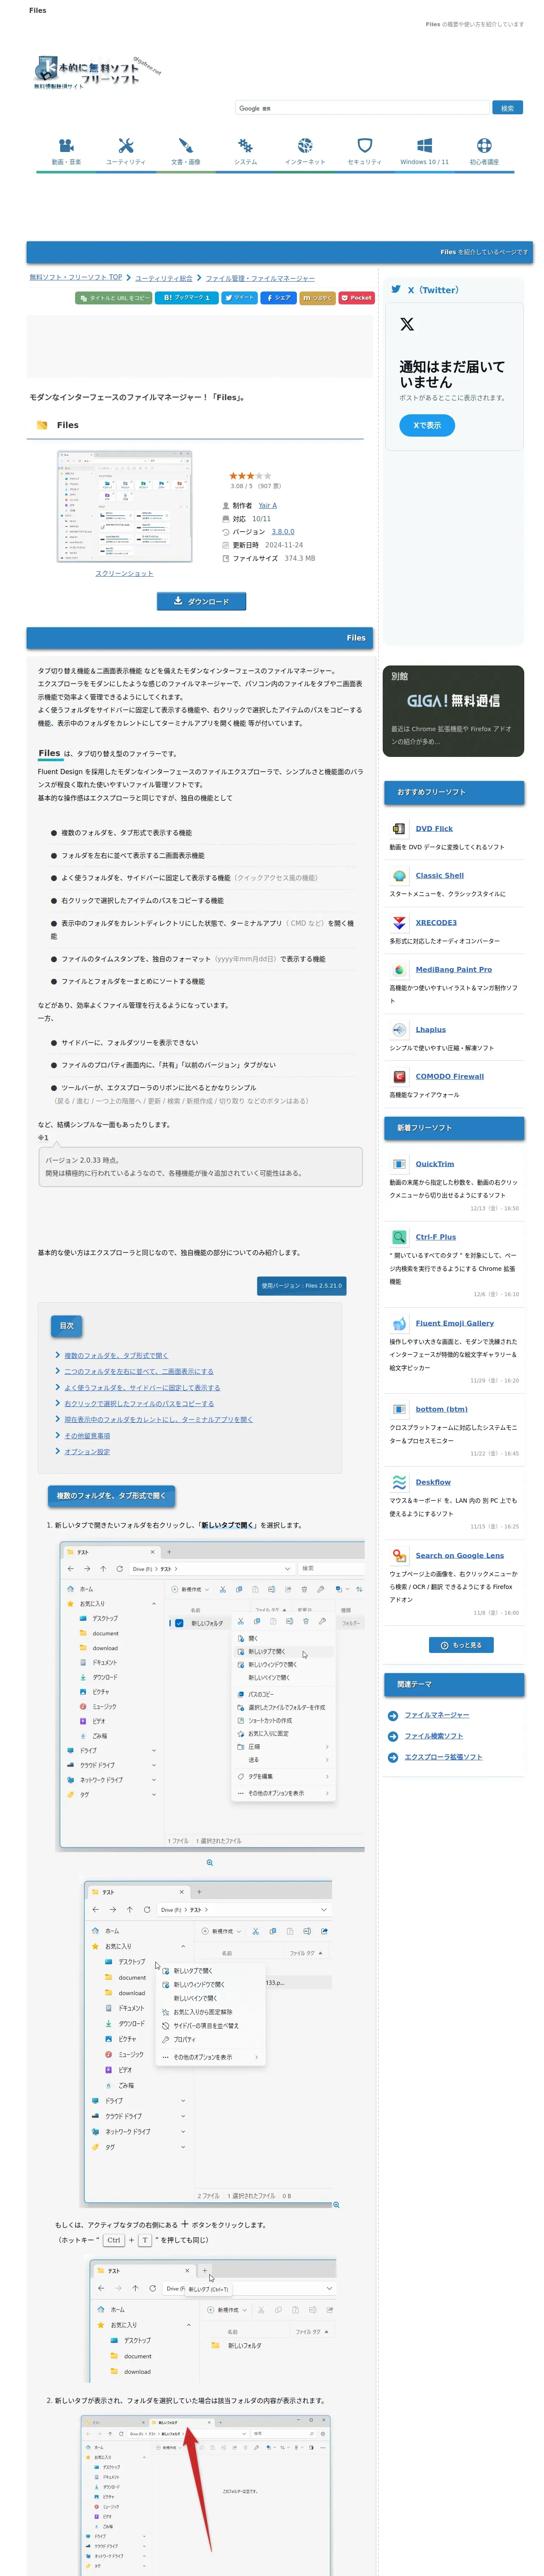Jump to その他設定事項 section
The width and height of the screenshot is (544, 2576).
click(87, 1436)
